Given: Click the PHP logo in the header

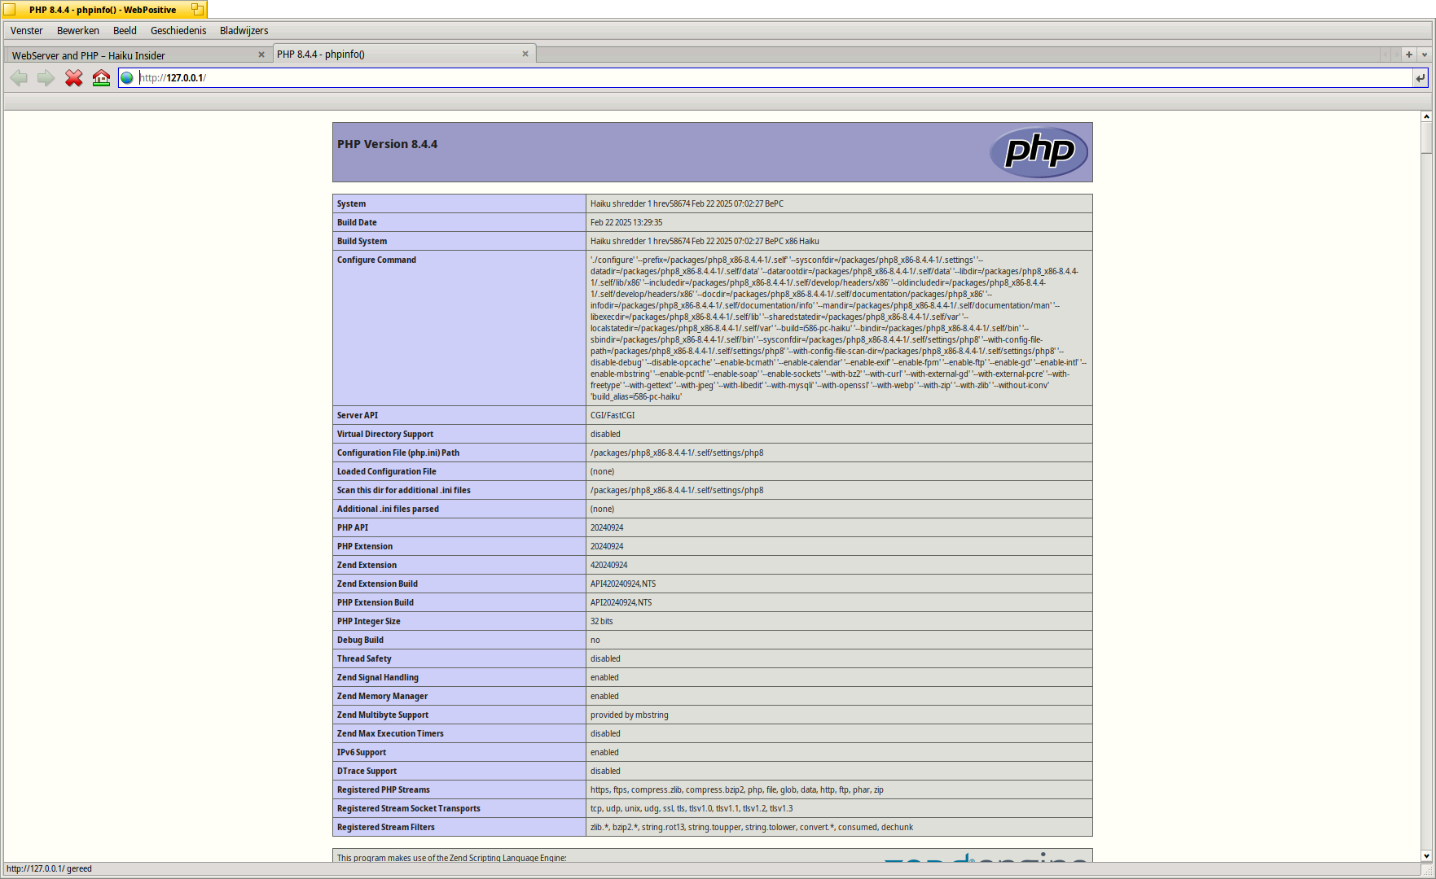Looking at the screenshot, I should coord(1039,152).
